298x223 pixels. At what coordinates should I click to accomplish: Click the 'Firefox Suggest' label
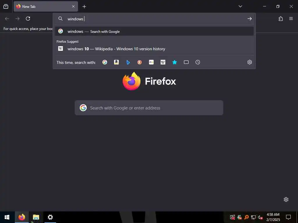click(x=68, y=42)
